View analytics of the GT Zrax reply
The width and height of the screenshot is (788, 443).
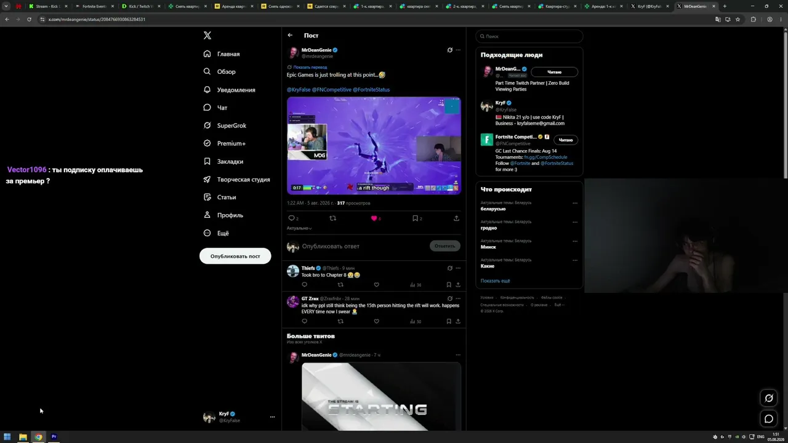click(415, 321)
